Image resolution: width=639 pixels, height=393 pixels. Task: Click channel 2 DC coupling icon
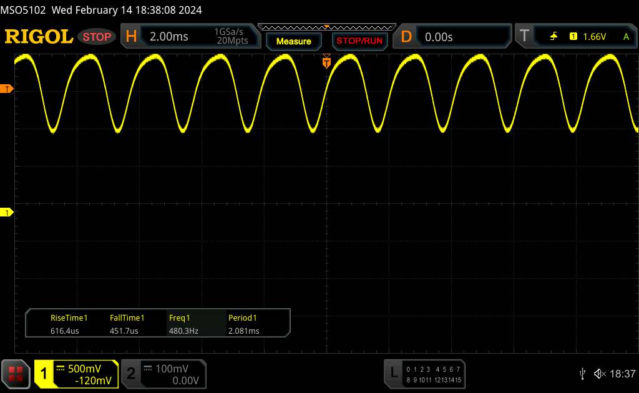pyautogui.click(x=148, y=368)
